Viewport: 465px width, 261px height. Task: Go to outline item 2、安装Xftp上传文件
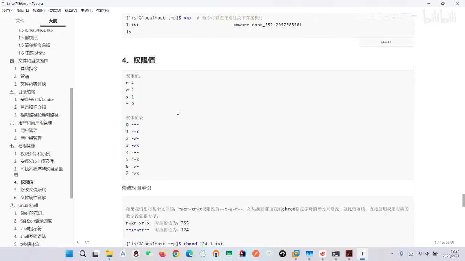pos(34,161)
